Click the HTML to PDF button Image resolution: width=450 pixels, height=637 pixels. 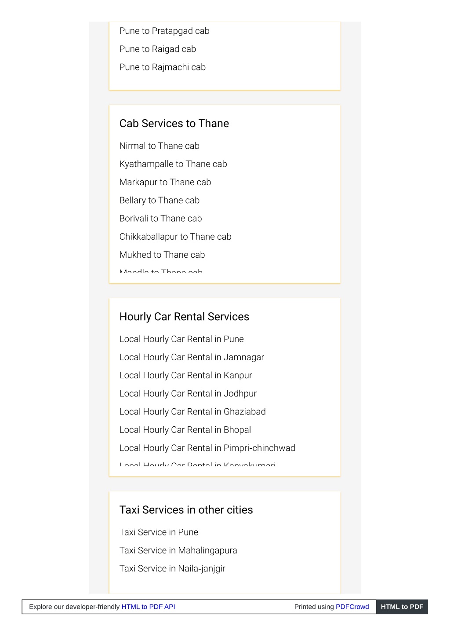(x=402, y=607)
